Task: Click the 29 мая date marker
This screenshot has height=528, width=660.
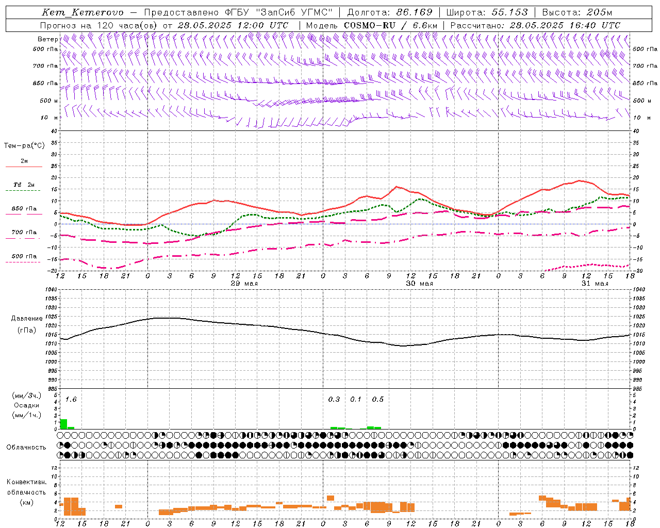Action: coord(244,284)
